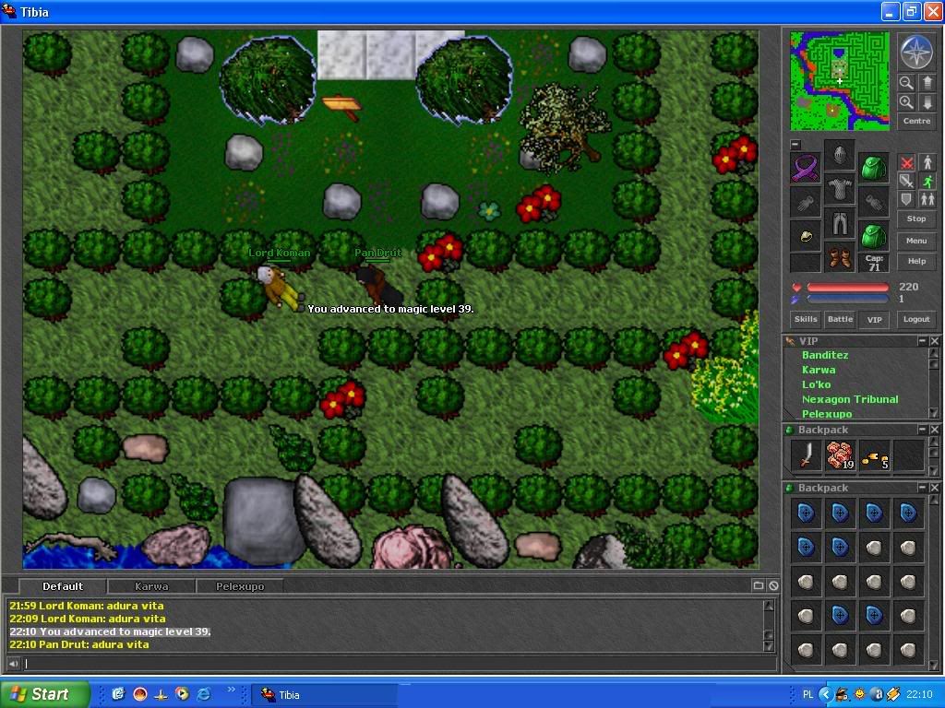The width and height of the screenshot is (945, 708).
Task: Click the Logout button
Action: click(x=916, y=319)
